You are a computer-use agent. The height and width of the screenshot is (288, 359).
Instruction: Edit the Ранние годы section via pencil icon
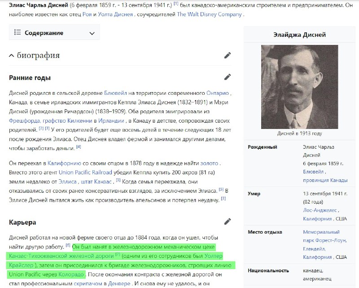coord(228,77)
